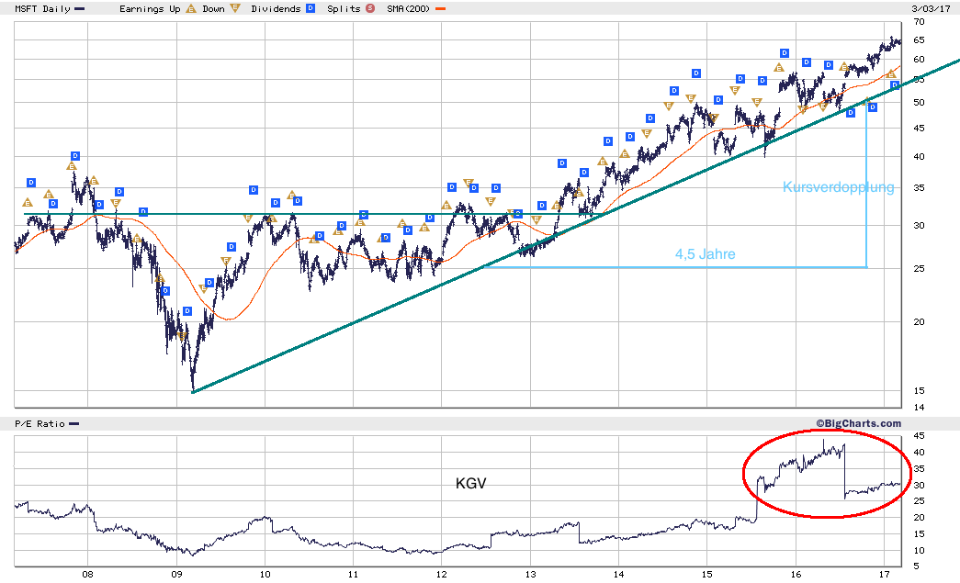Click the 45 label on price axis
The height and width of the screenshot is (583, 960).
pyautogui.click(x=919, y=129)
